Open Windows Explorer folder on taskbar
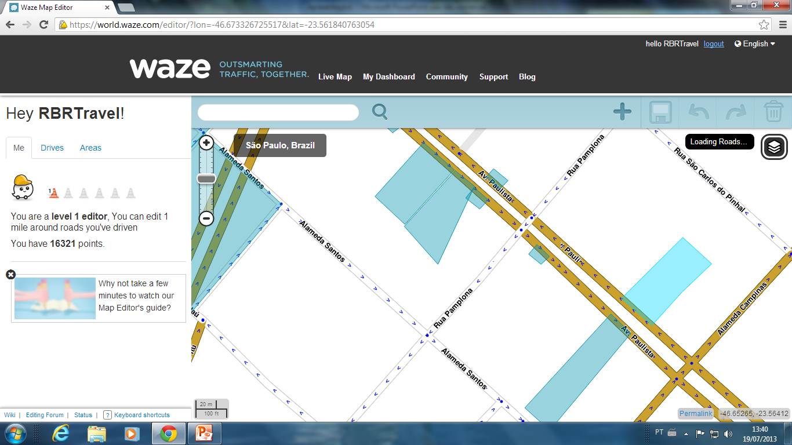Image resolution: width=792 pixels, height=445 pixels. click(96, 433)
